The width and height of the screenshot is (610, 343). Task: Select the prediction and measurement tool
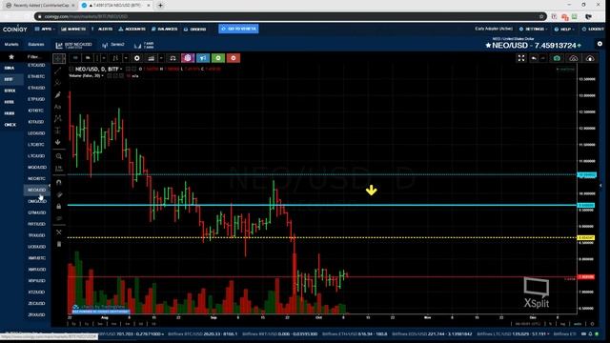(58, 131)
